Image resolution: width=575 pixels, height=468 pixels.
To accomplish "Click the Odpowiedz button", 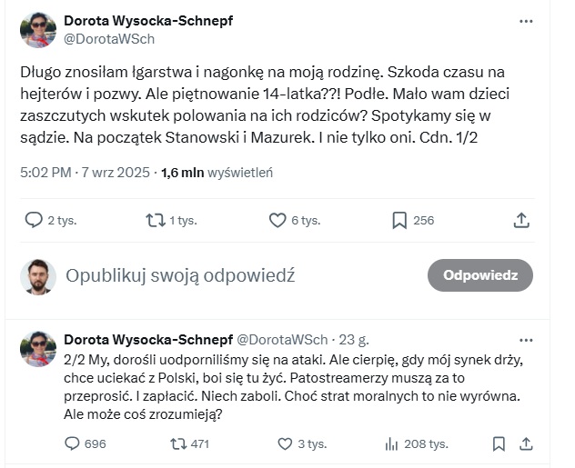I will point(479,274).
